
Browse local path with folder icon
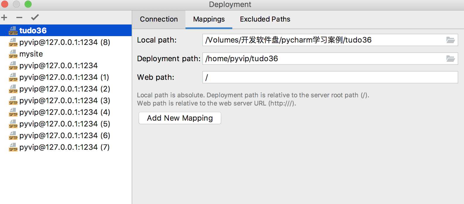(451, 40)
